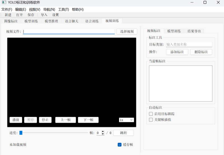This screenshot has height=155, width=224.
Task: Focus the 视频文件 path input field
Action: 69,31
